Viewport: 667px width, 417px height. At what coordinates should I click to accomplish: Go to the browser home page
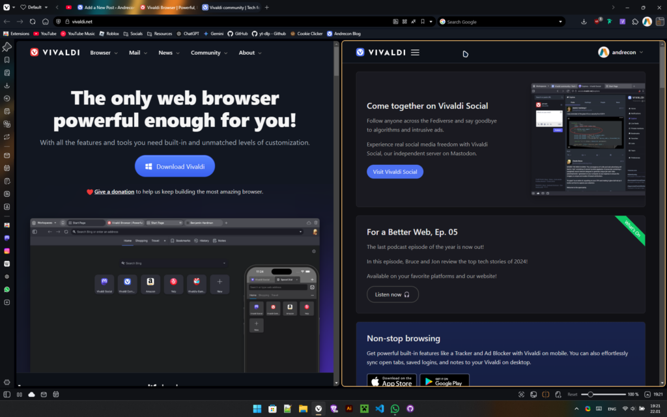click(x=46, y=22)
